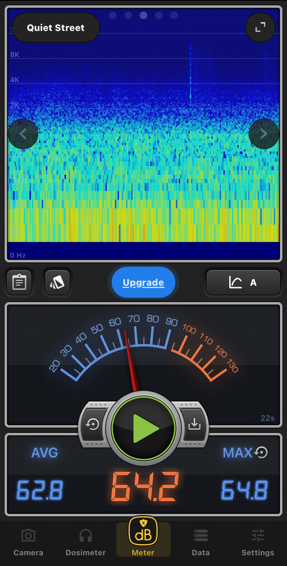Switch to the Data tab
This screenshot has width=287, height=566.
point(201,542)
